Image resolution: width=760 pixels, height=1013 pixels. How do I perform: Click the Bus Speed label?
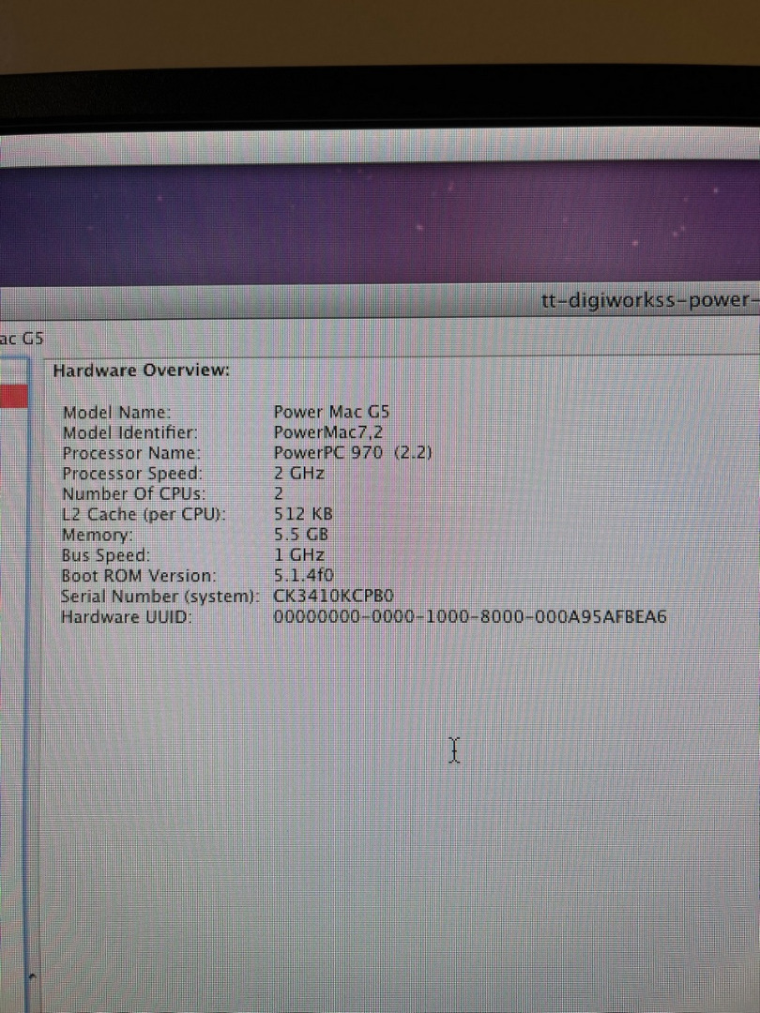click(x=105, y=555)
